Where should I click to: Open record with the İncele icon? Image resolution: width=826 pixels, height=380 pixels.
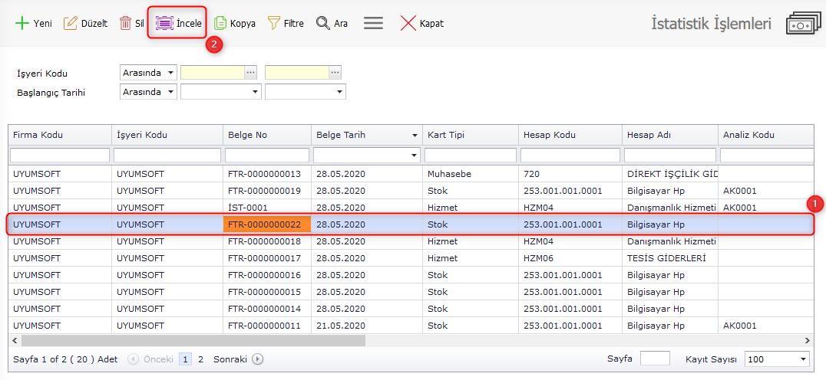point(164,24)
